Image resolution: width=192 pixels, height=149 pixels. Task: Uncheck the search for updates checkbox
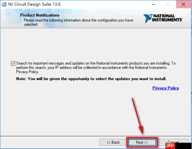coord(13,64)
